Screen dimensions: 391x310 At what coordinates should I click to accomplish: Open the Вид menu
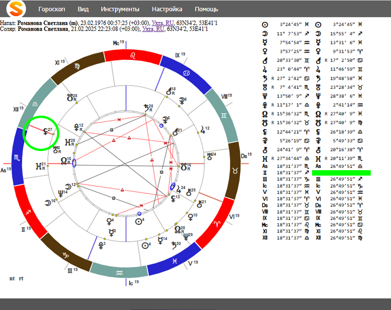[83, 9]
